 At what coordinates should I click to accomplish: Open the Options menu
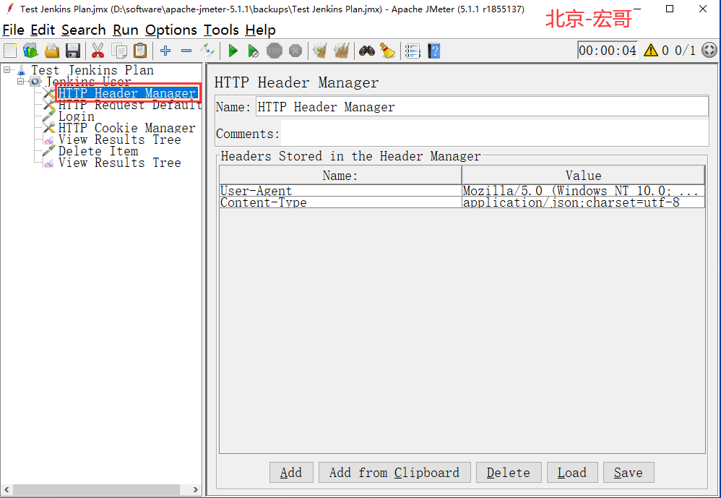click(x=171, y=30)
